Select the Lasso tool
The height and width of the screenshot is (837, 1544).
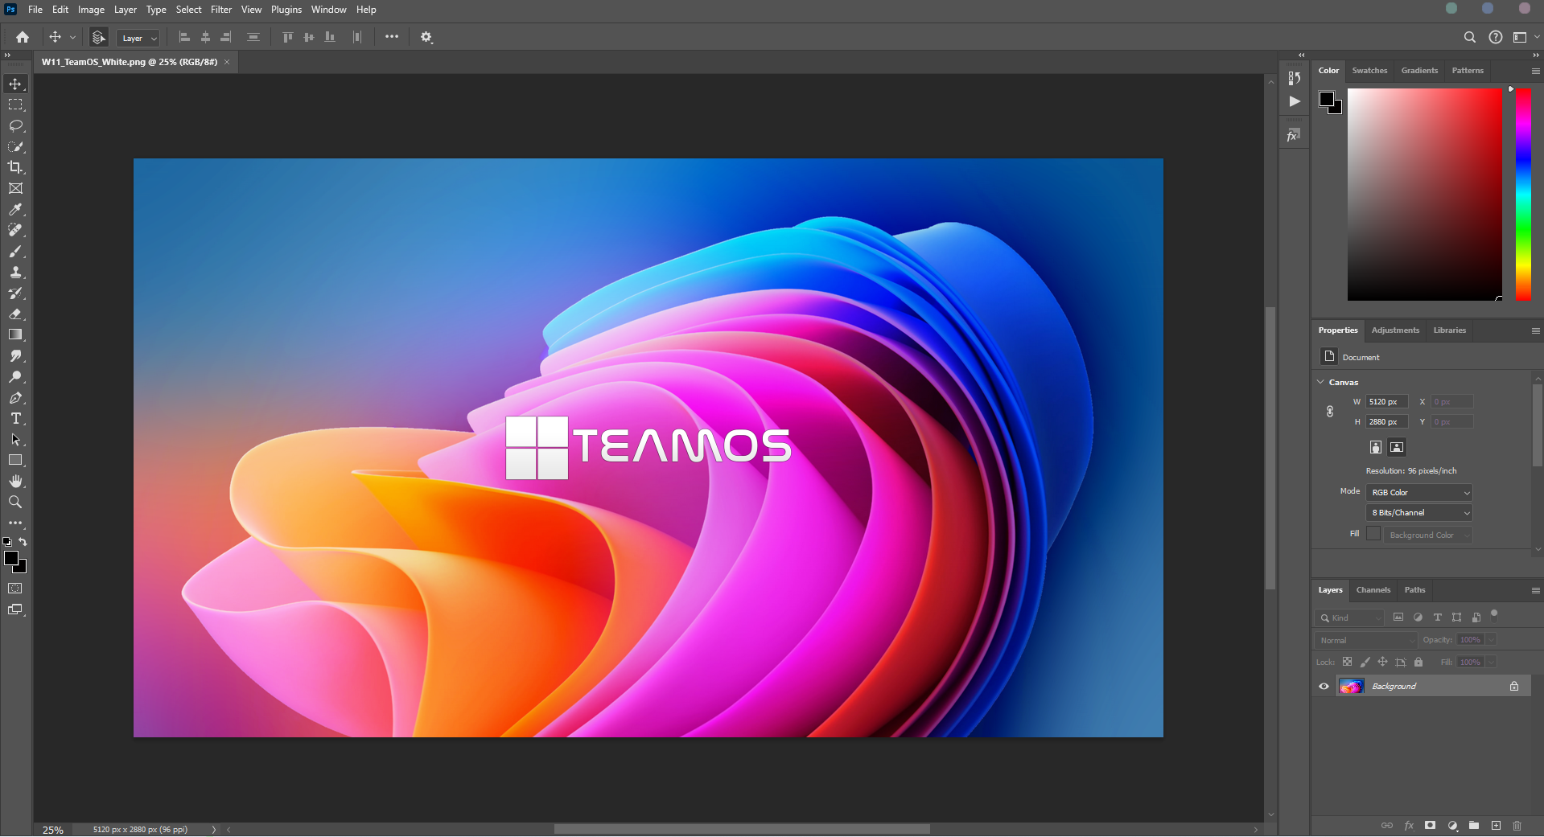15,125
